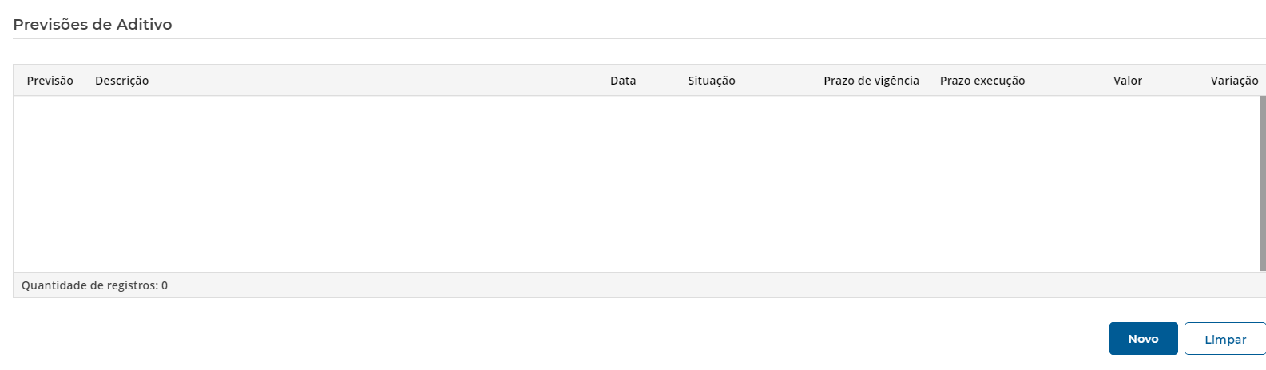Click header gap between Situação and Prazo de vigência
The image size is (1266, 370).
tap(779, 81)
